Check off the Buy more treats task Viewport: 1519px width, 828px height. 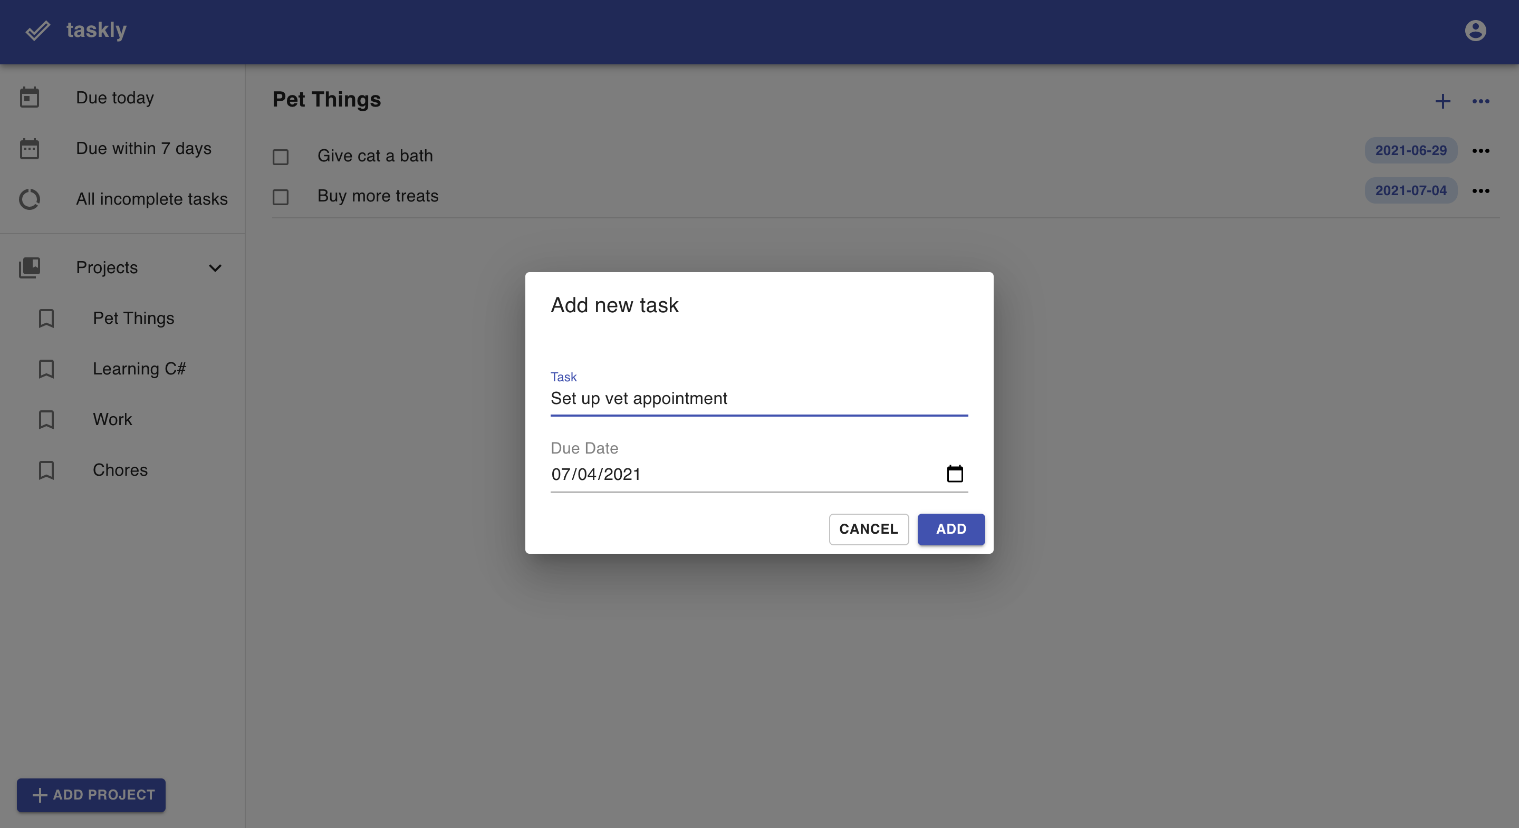281,197
